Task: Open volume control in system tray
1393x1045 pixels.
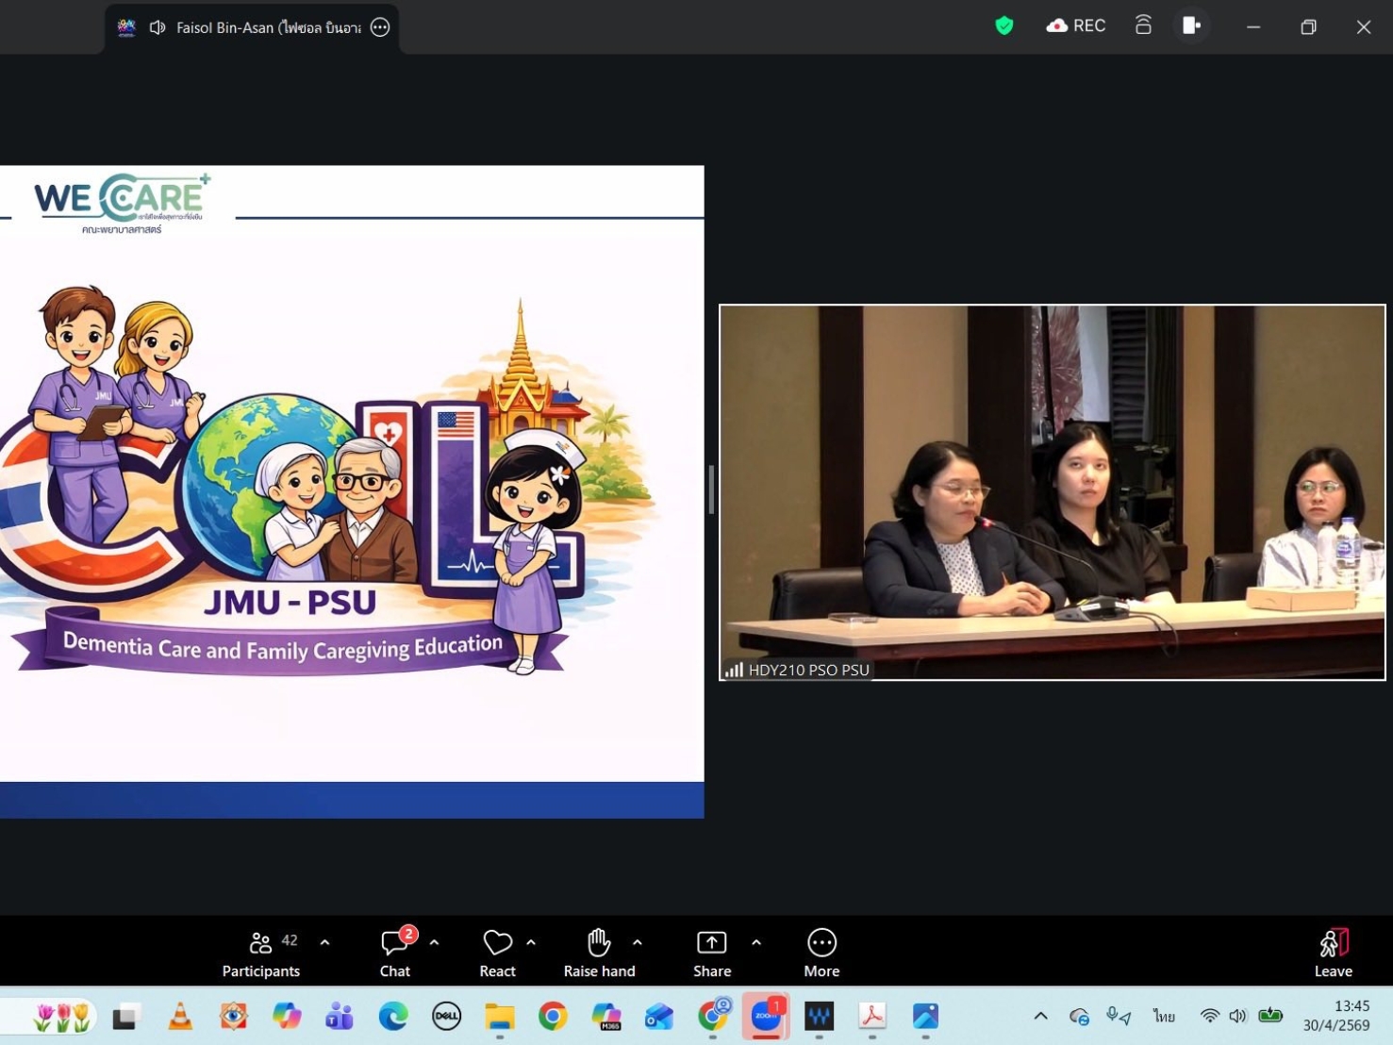Action: 1237,1016
